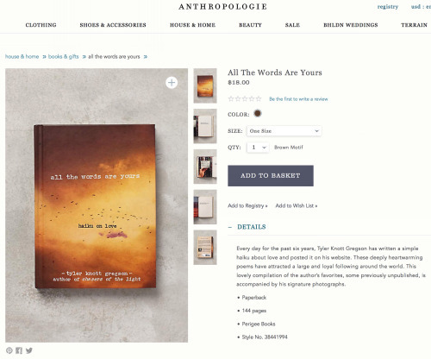The image size is (431, 359).
Task: Select the first book cover thumbnail
Action: click(205, 85)
